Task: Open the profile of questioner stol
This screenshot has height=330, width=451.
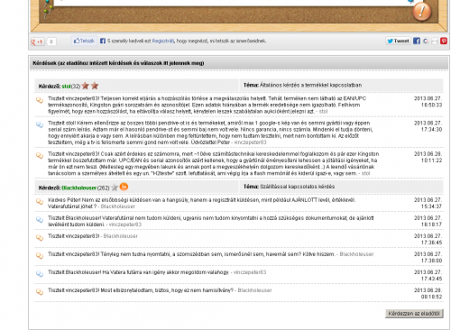Action: click(66, 87)
